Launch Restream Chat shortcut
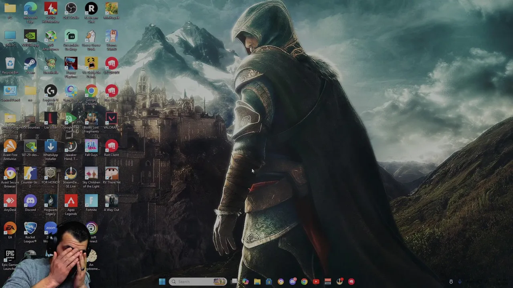 tap(91, 12)
